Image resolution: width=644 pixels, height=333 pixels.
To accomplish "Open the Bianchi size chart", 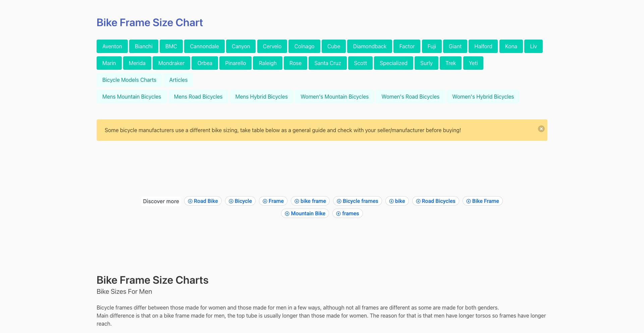I will click(x=144, y=46).
